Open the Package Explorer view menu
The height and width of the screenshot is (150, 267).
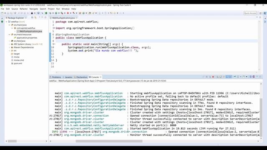tap(39, 17)
